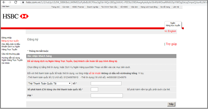Click the Tiếp button
The width and height of the screenshot is (208, 109).
(x=171, y=104)
